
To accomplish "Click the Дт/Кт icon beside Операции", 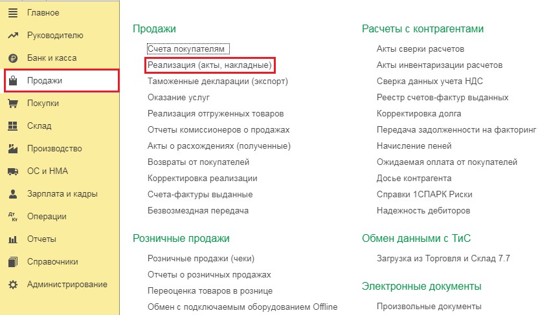I will (x=13, y=217).
